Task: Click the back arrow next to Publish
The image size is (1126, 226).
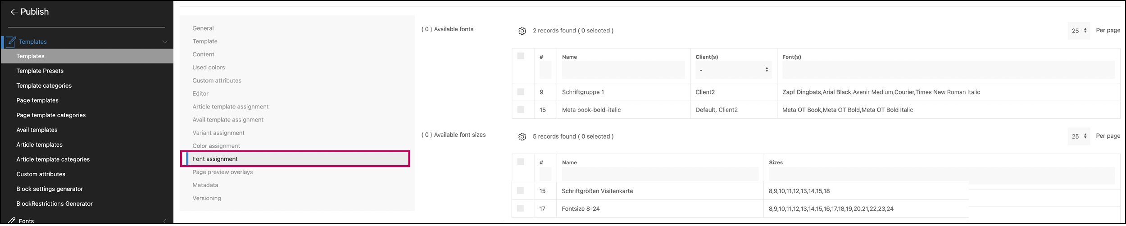Action: pos(14,12)
